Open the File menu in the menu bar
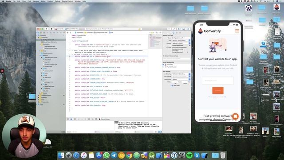 14,1
